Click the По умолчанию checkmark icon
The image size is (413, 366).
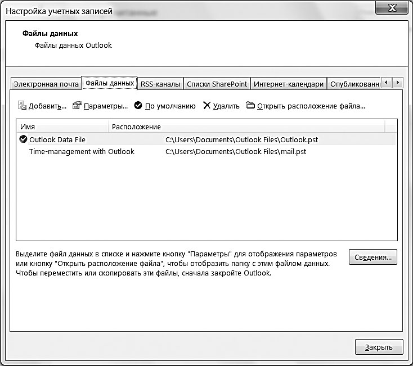pyautogui.click(x=138, y=105)
